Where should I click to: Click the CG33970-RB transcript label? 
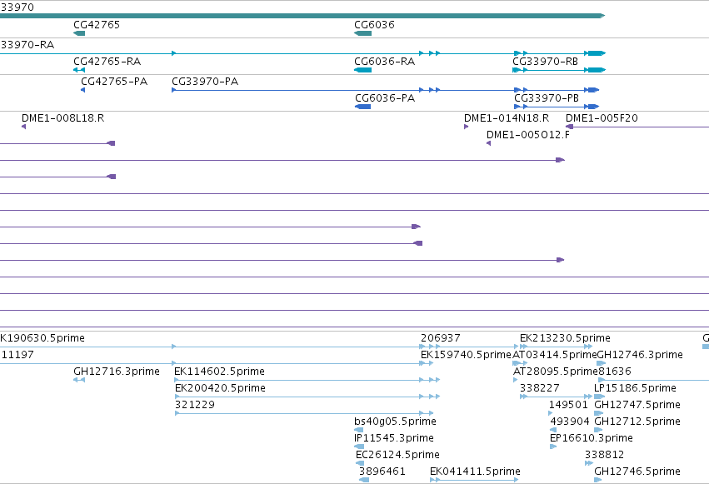546,62
